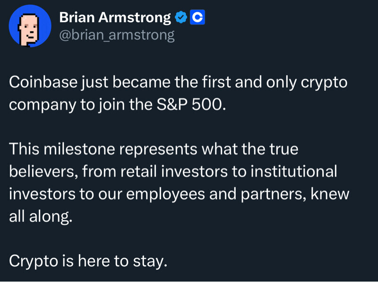Open the Brian Armstrong display name
Screen dimensions: 378x282
115,18
